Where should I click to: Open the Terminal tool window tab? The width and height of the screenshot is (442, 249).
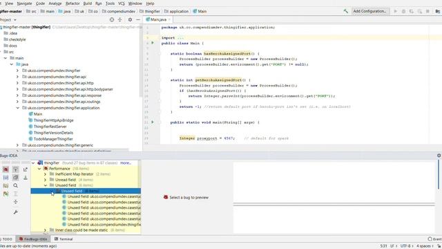(64, 239)
